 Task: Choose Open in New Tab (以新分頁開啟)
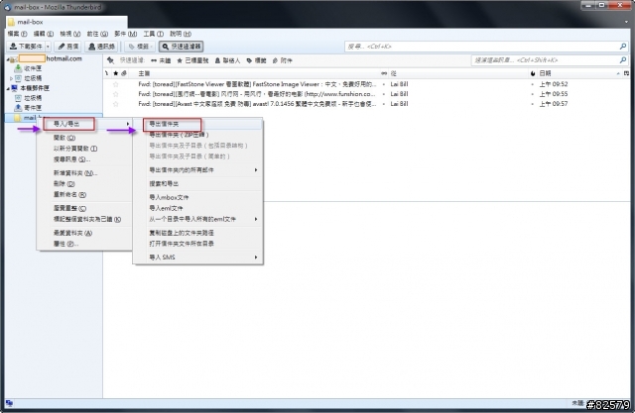click(84, 149)
